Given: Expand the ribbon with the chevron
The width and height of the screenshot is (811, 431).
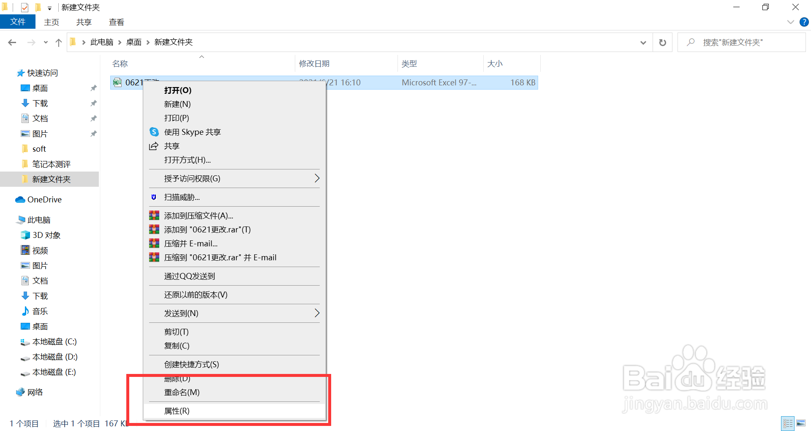Looking at the screenshot, I should 790,22.
